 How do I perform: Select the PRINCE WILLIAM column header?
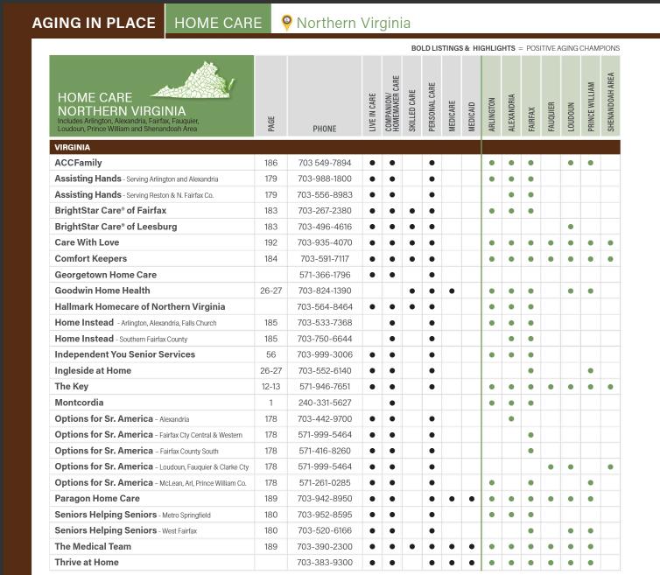point(591,107)
